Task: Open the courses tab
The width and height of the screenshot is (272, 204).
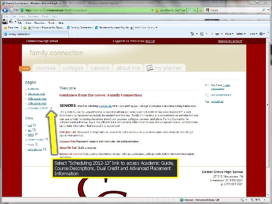Action: 46,68
